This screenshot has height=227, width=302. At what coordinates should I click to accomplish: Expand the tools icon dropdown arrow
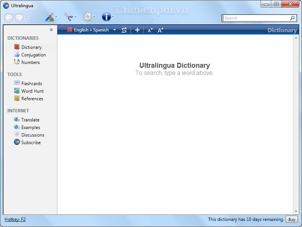pyautogui.click(x=56, y=17)
